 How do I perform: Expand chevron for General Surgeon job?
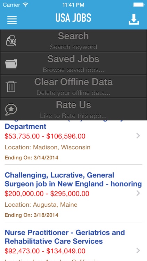tap(138, 193)
